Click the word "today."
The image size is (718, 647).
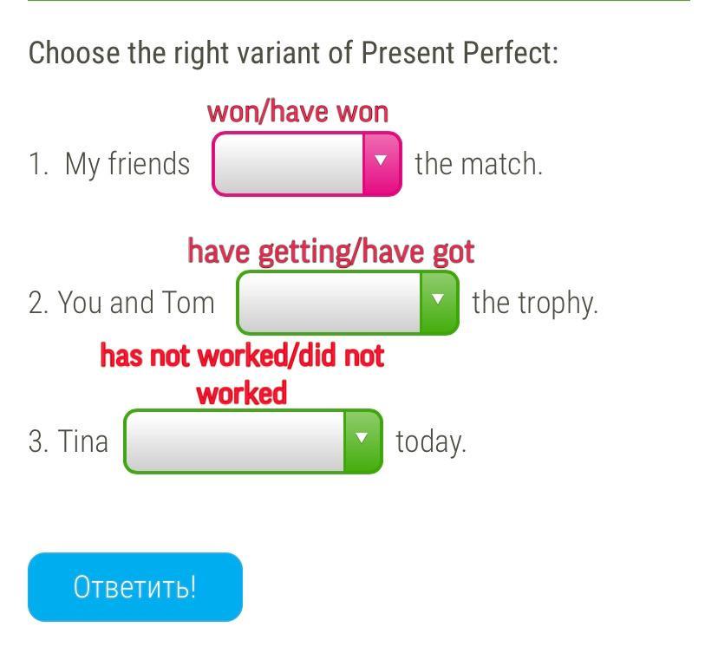point(431,441)
